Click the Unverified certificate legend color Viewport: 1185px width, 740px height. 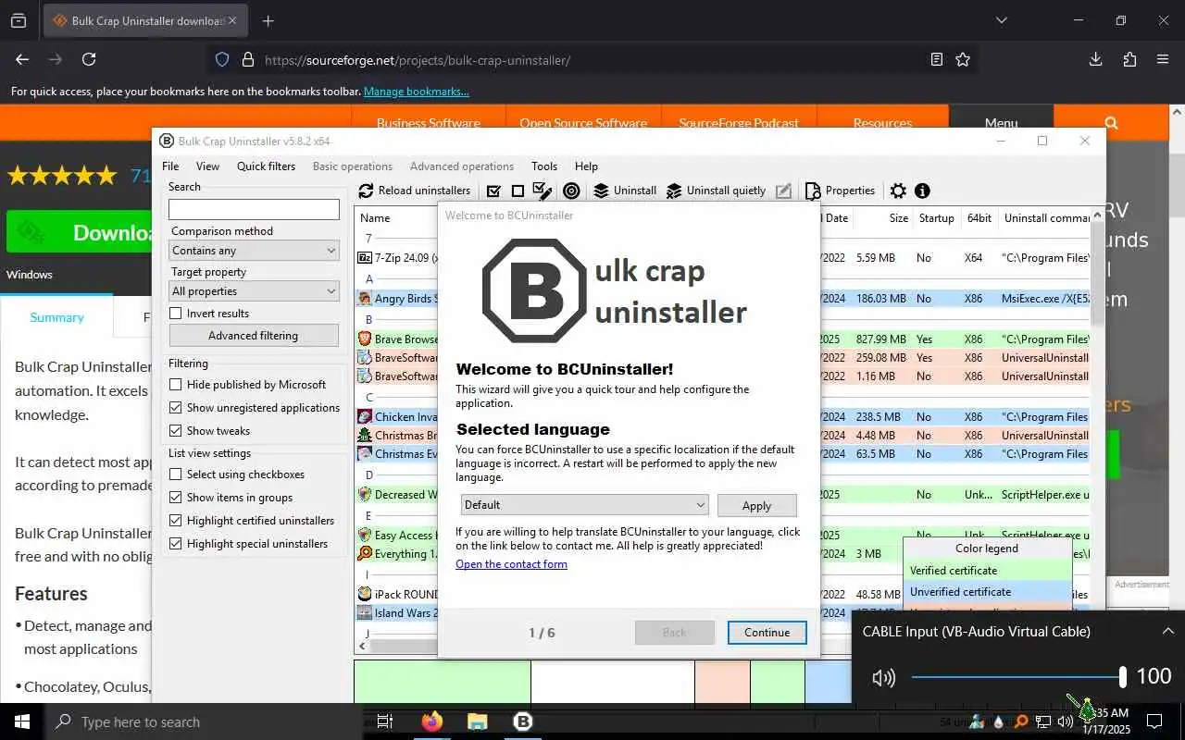[x=987, y=592]
